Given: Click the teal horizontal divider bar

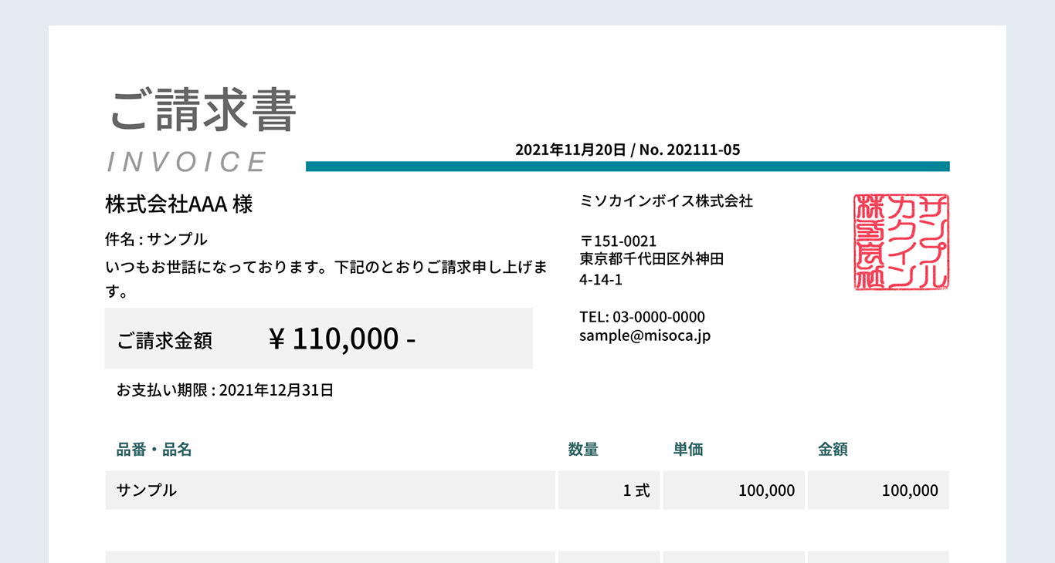Looking at the screenshot, I should click(x=627, y=167).
